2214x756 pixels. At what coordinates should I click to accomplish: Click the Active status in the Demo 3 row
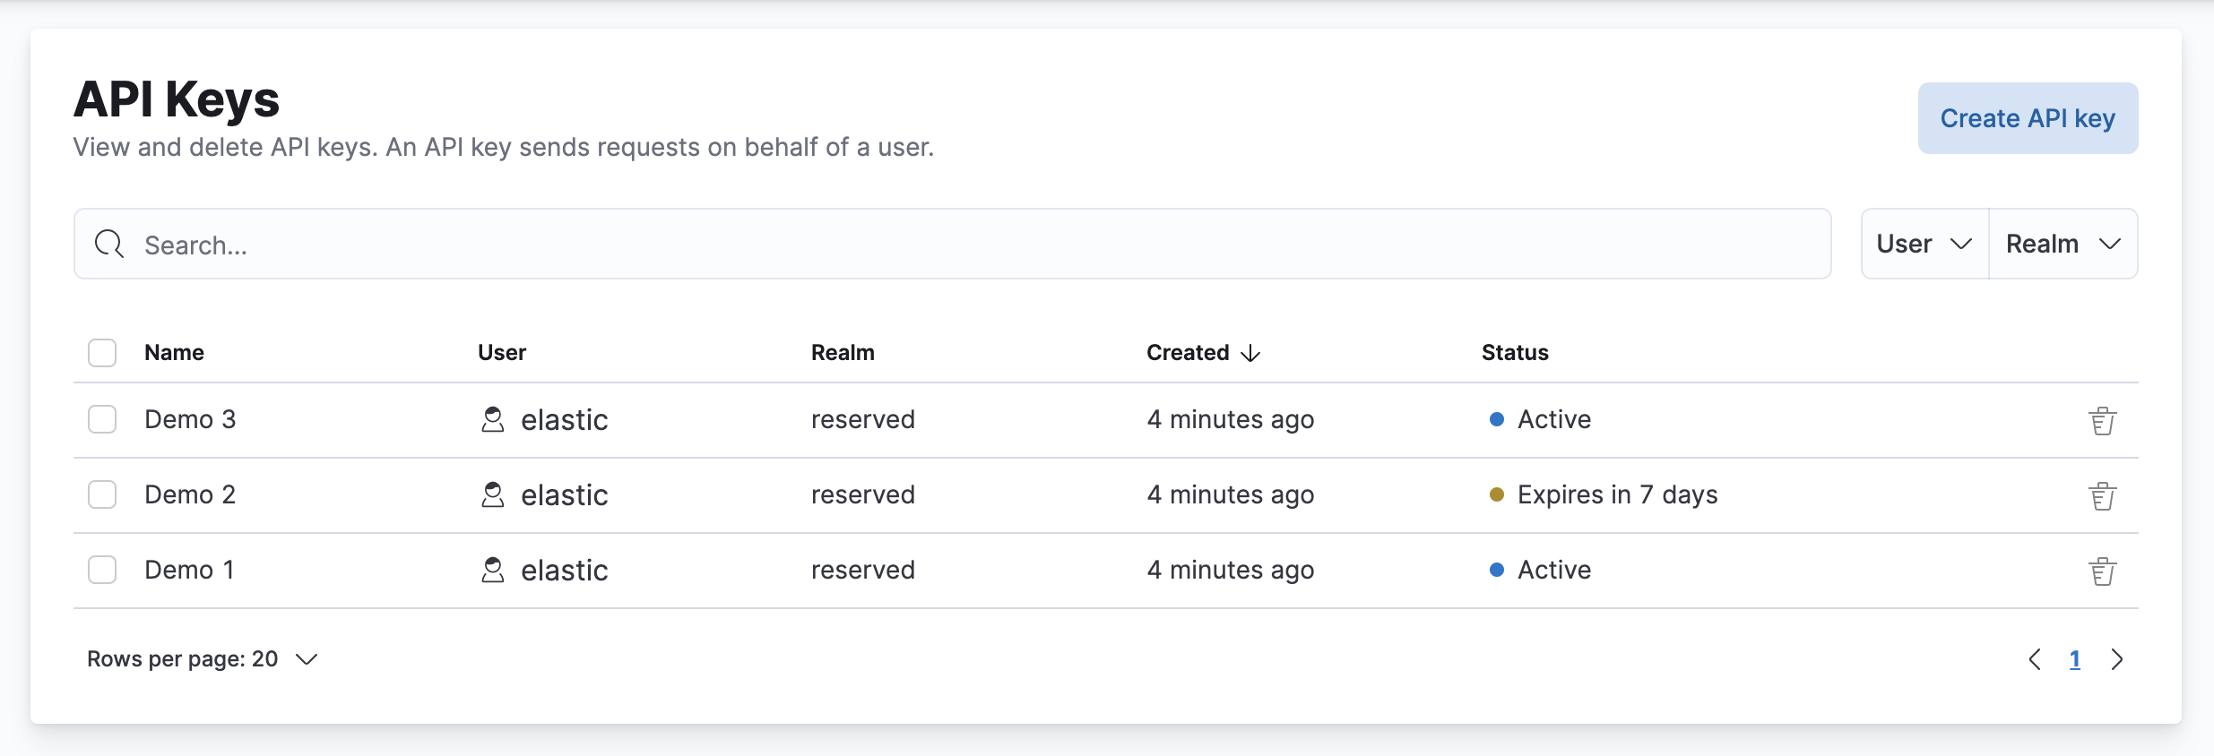pos(1554,419)
